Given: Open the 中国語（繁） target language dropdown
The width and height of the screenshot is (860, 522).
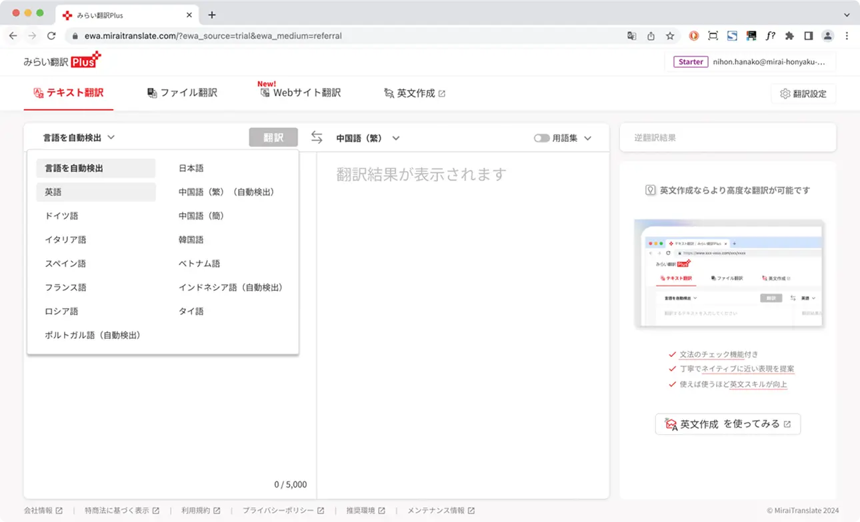Looking at the screenshot, I should click(367, 138).
